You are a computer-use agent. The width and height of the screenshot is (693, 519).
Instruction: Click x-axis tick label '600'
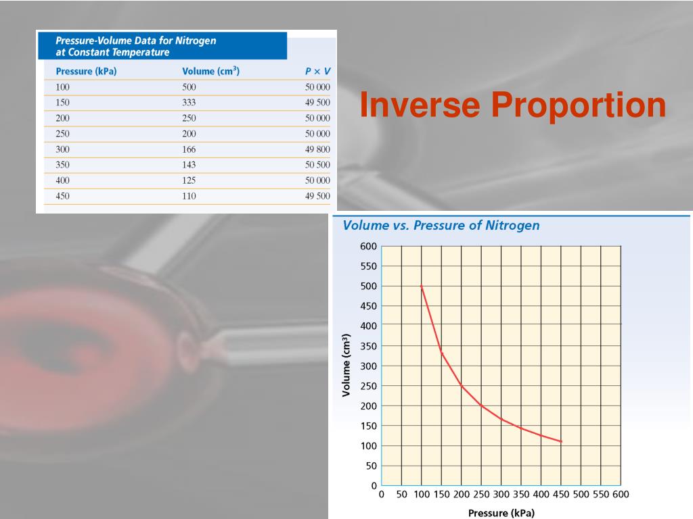tap(621, 495)
